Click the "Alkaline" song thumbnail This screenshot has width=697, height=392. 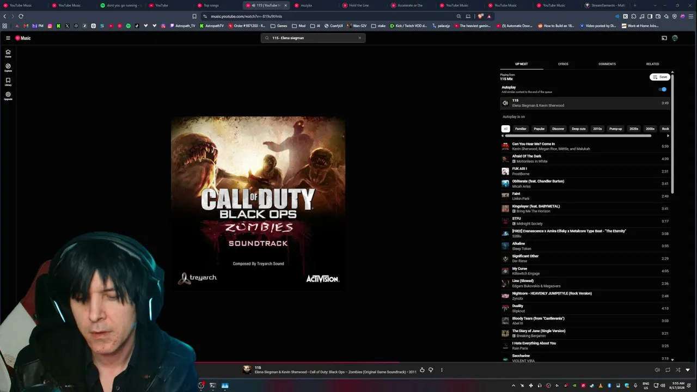click(x=505, y=246)
